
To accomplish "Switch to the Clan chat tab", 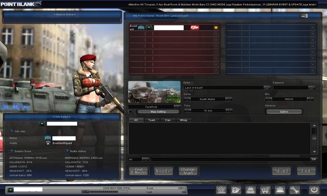I will coord(168,120).
